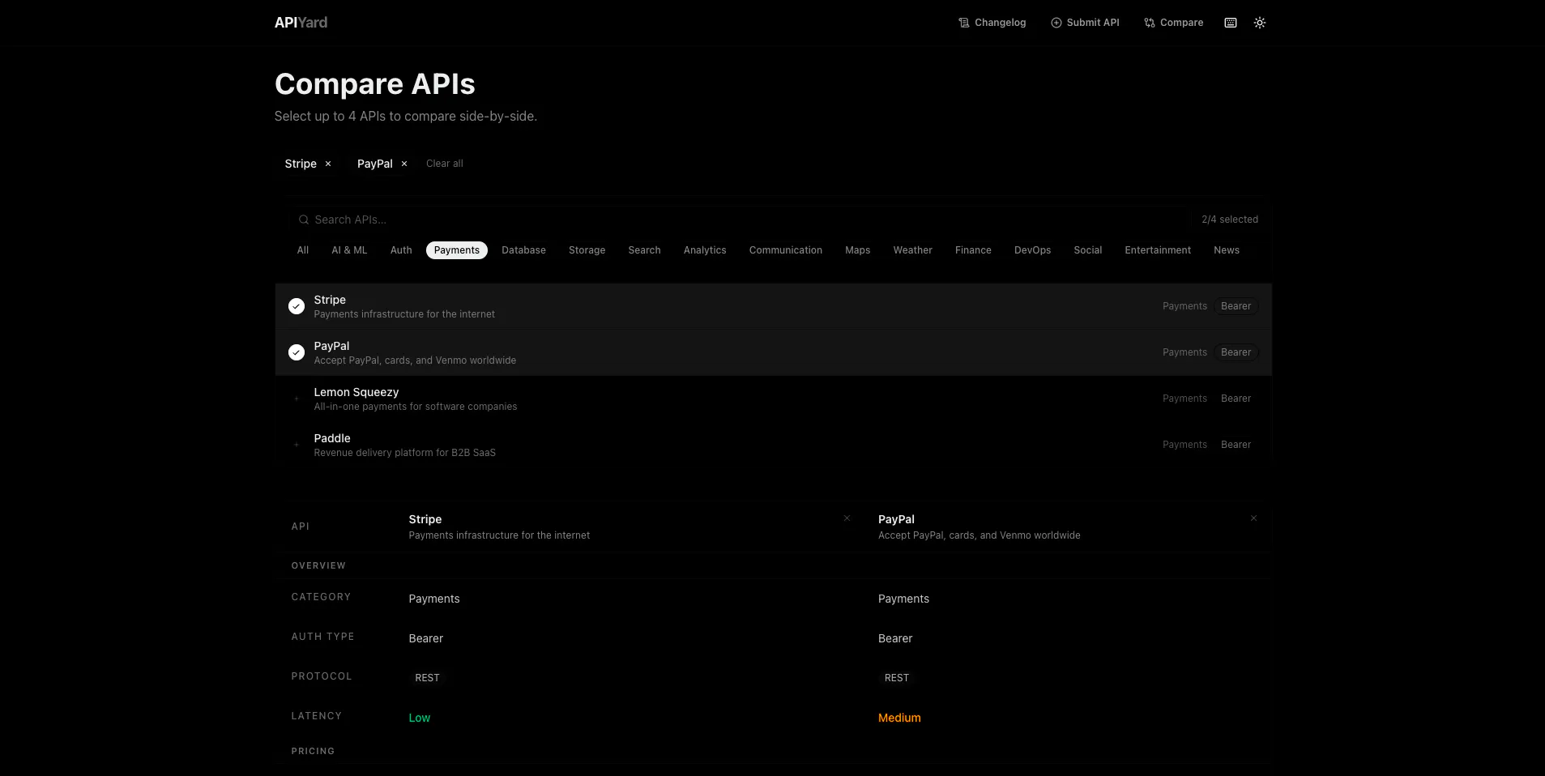Click Stripe's REST protocol badge
The image size is (1545, 776).
coord(427,678)
